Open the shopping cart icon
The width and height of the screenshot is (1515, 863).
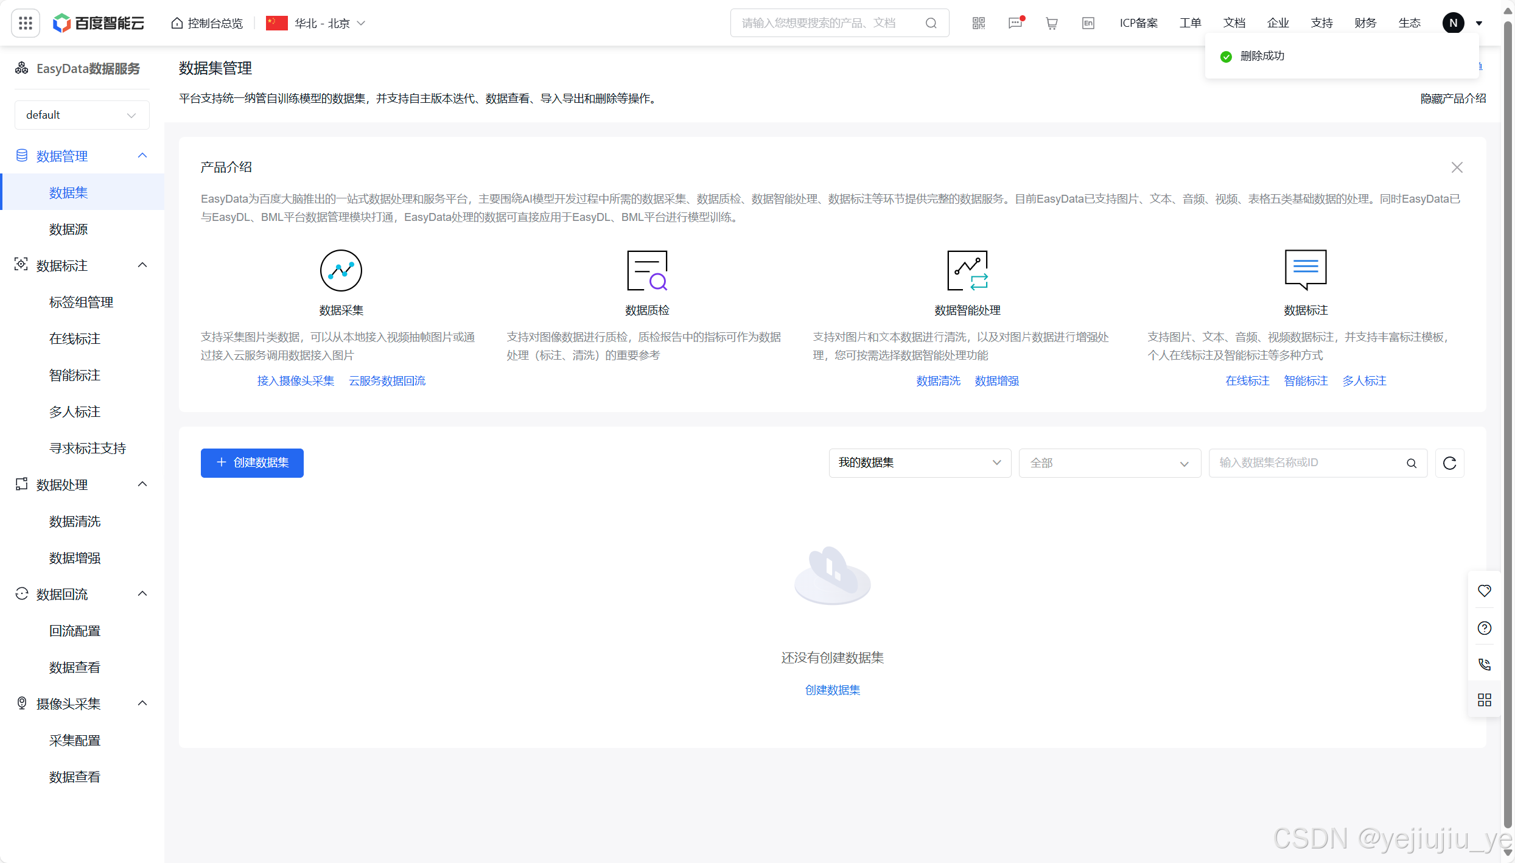1051,23
